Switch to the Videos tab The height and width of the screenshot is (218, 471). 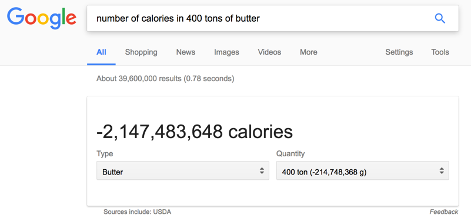point(269,52)
